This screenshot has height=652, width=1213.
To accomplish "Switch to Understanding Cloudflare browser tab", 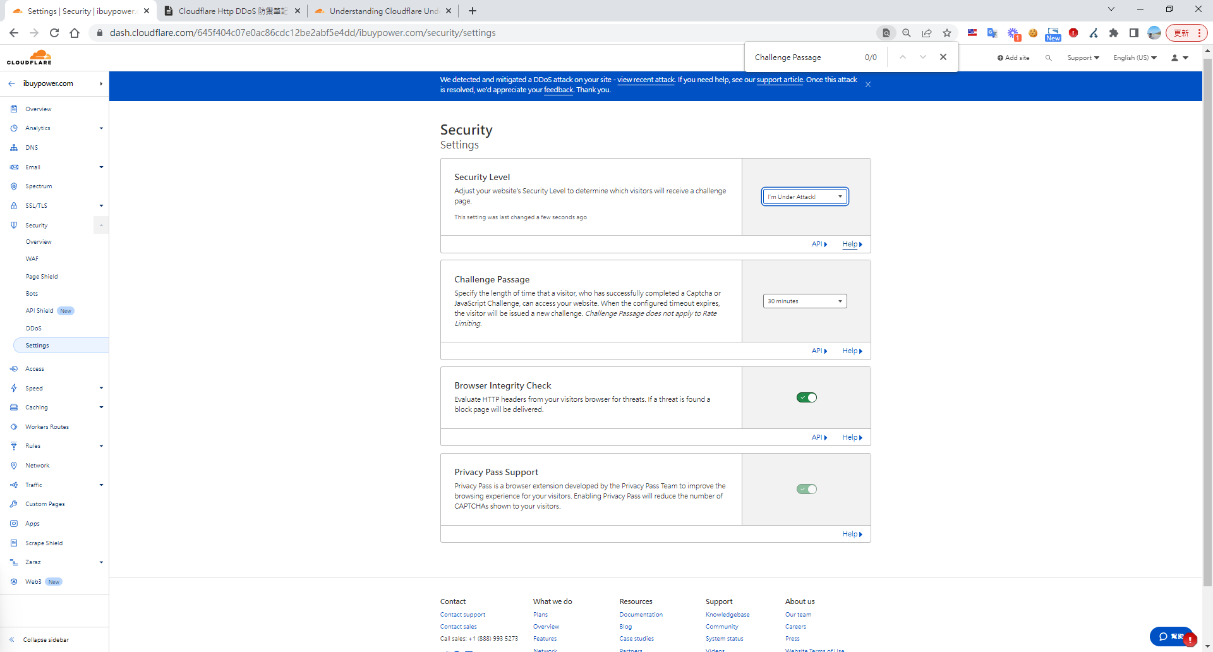I will (x=382, y=11).
